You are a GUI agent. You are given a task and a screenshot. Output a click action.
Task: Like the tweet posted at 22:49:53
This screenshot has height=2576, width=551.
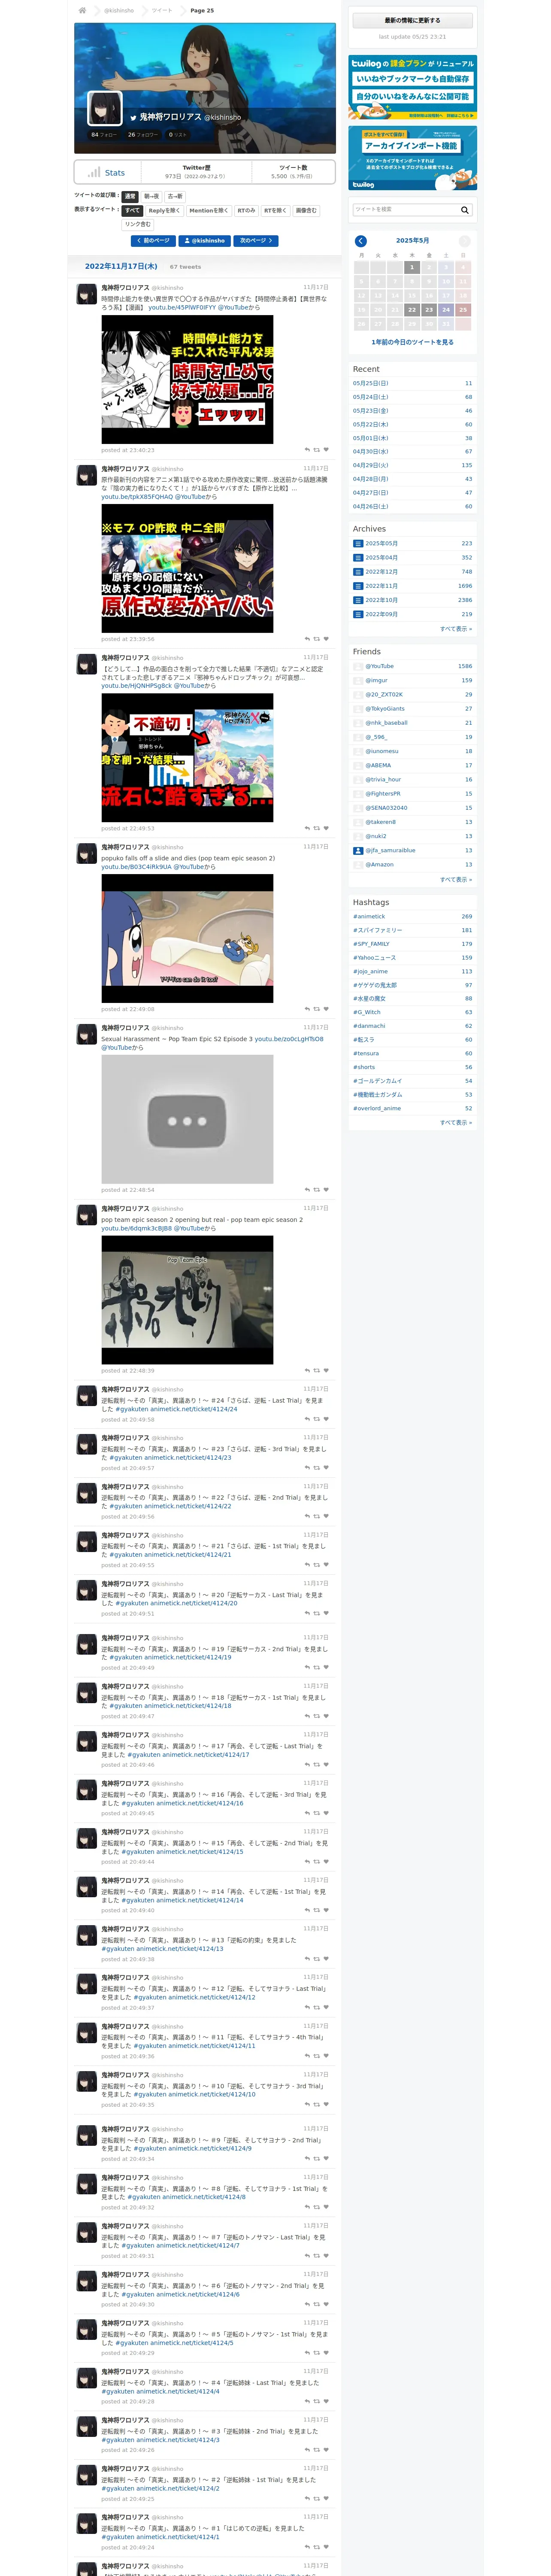click(326, 828)
